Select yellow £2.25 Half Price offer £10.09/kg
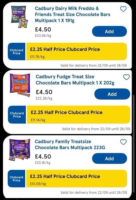The height and width of the screenshot is (200, 136). (x=77, y=179)
